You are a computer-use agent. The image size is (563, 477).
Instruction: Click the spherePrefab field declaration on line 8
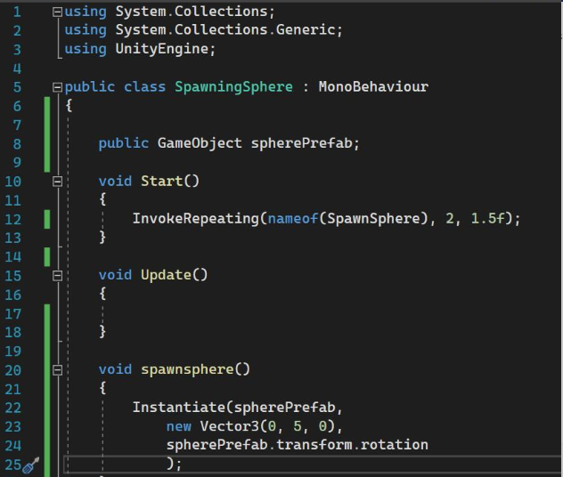coord(302,143)
